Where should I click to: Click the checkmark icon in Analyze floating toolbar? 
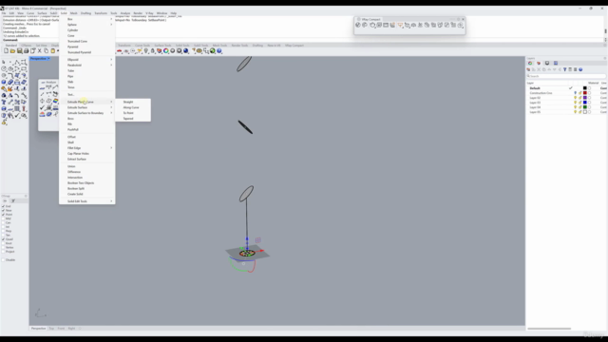tap(42, 107)
